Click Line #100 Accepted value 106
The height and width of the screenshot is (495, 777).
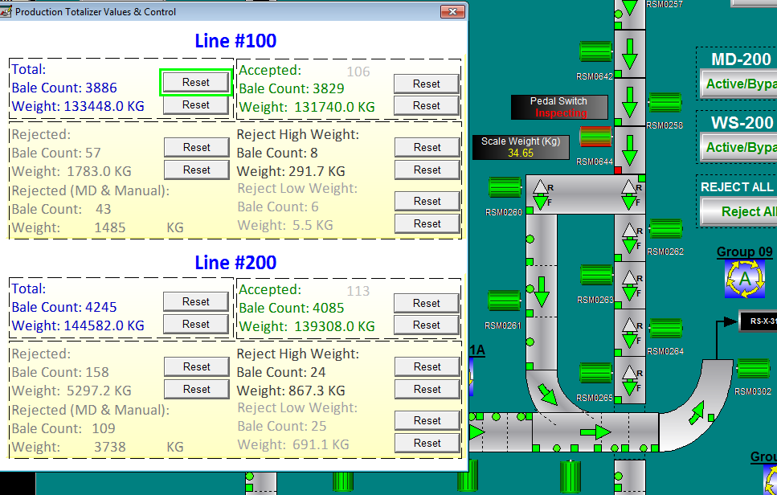point(358,72)
